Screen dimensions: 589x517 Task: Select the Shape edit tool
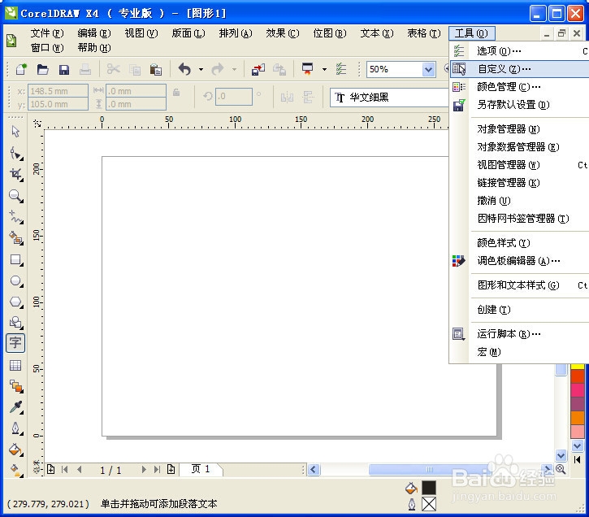(15, 154)
